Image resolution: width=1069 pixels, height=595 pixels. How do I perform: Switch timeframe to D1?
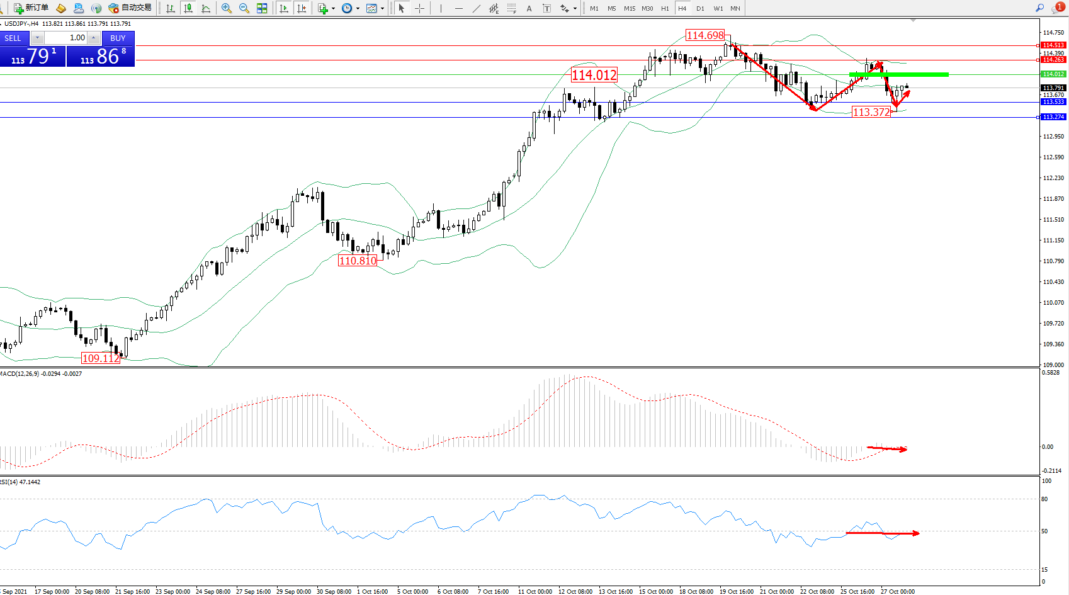tap(700, 9)
